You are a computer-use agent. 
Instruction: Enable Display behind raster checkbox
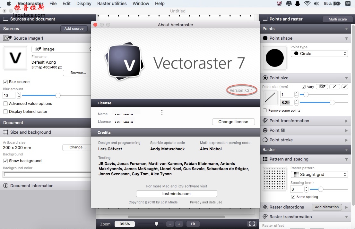[x=5, y=111]
